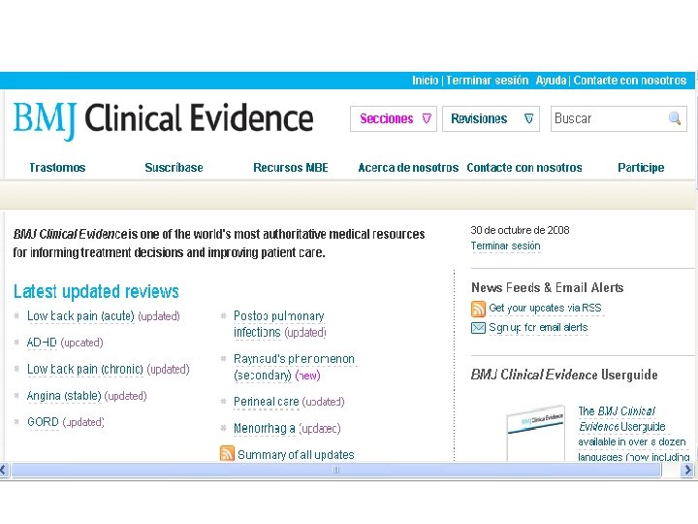Click the News Feeds & Email Alerts heading
This screenshot has width=698, height=524.
[547, 287]
